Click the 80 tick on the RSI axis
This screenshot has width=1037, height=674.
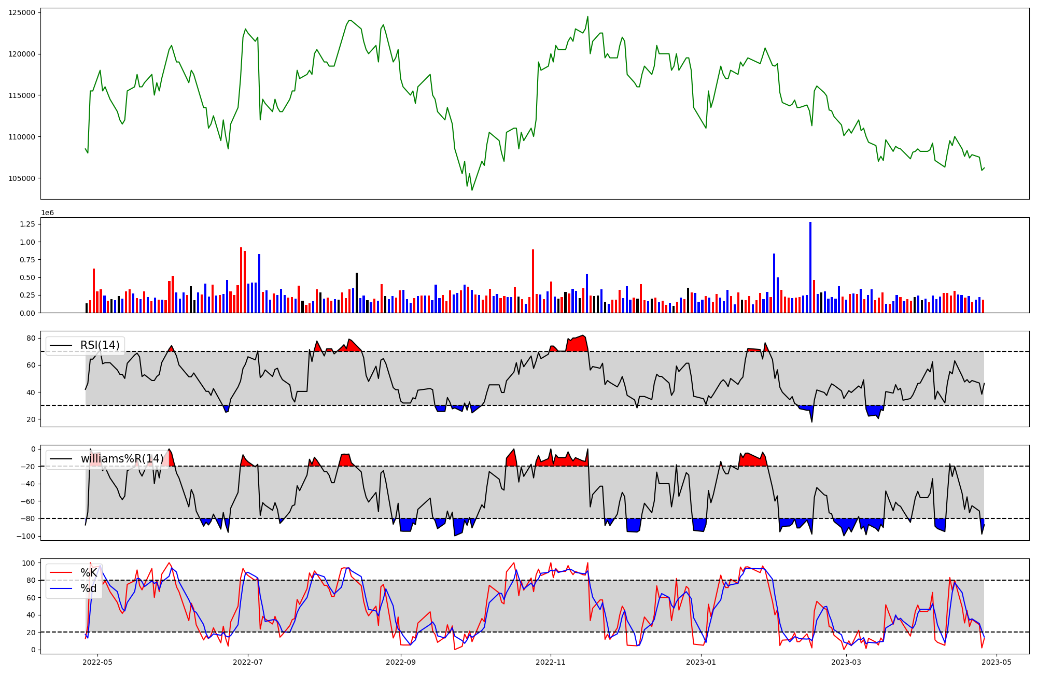31,338
